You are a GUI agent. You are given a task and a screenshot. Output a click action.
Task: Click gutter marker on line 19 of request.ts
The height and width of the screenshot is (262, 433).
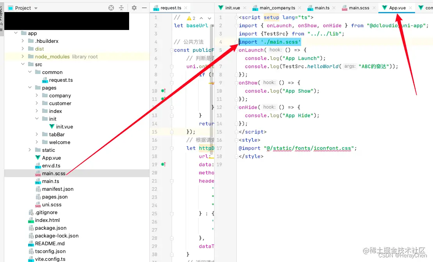pos(163,164)
